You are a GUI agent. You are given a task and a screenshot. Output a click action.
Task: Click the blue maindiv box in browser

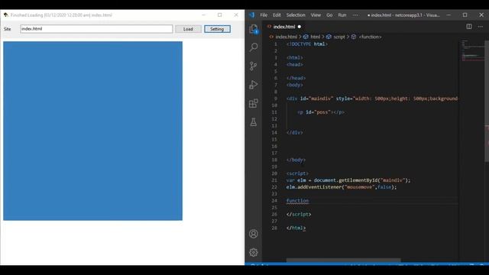pos(92,131)
